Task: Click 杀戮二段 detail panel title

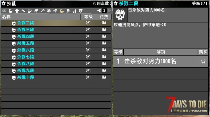Action: point(129,4)
